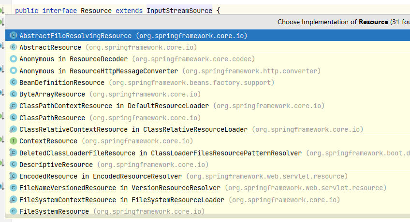
Task: Select ClassPathContextResource in DefaultResourceLoader
Action: (x=207, y=106)
